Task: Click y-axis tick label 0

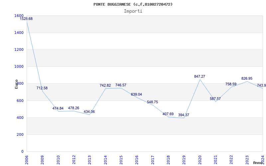Action: pyautogui.click(x=22, y=152)
